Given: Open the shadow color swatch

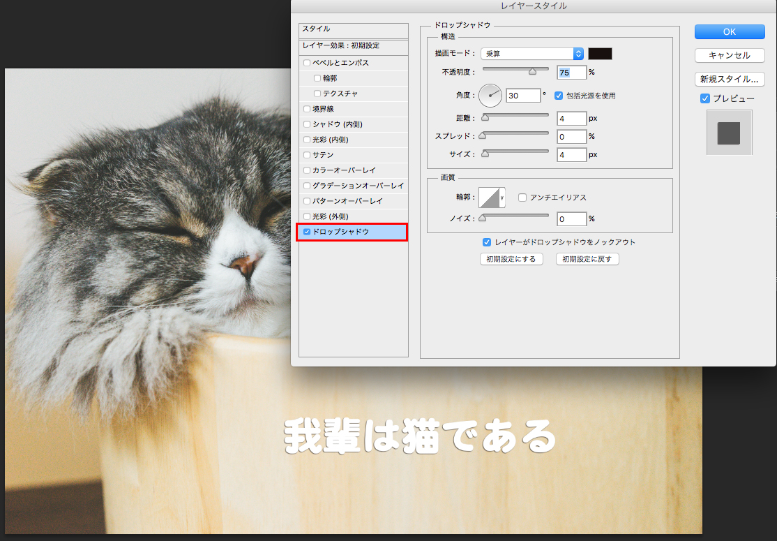Looking at the screenshot, I should coord(600,54).
